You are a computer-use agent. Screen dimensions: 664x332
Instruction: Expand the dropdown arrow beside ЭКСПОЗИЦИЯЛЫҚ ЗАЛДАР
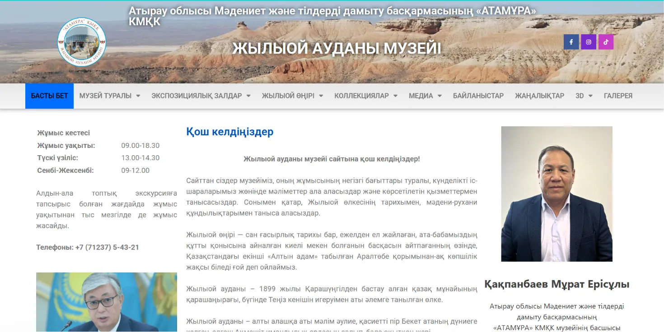pyautogui.click(x=248, y=96)
